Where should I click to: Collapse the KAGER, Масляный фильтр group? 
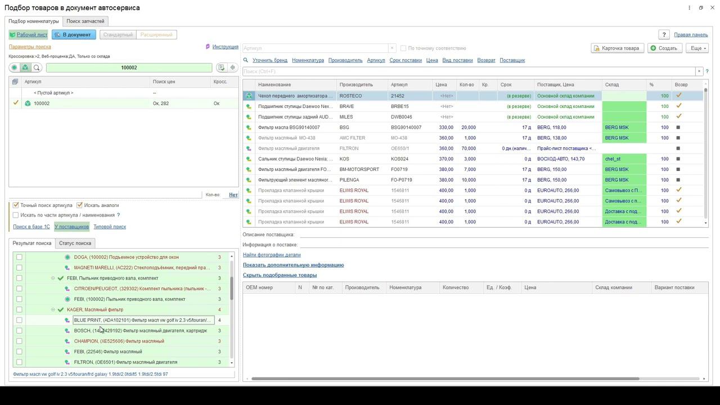point(53,310)
